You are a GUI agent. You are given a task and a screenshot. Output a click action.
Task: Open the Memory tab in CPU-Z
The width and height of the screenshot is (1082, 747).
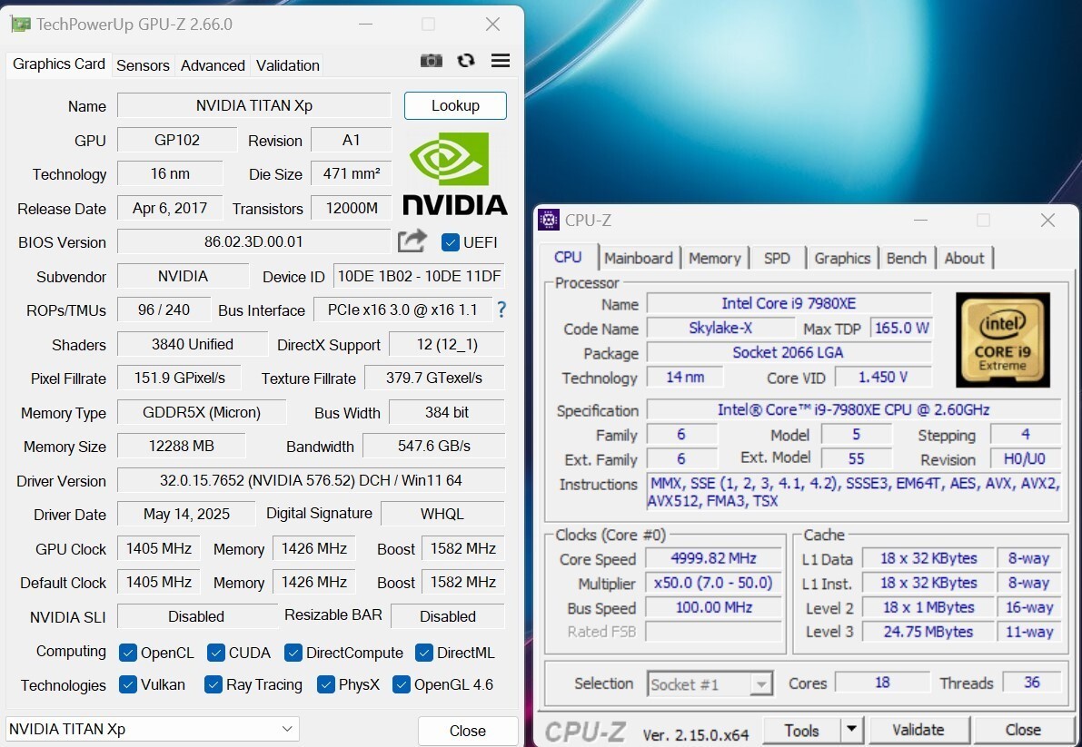point(715,259)
